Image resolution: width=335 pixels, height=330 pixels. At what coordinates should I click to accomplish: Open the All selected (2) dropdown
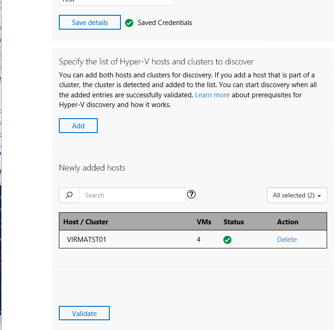(297, 195)
